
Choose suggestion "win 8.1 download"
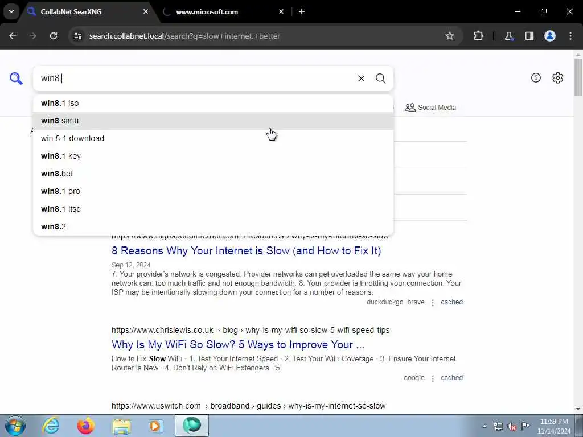coord(213,138)
